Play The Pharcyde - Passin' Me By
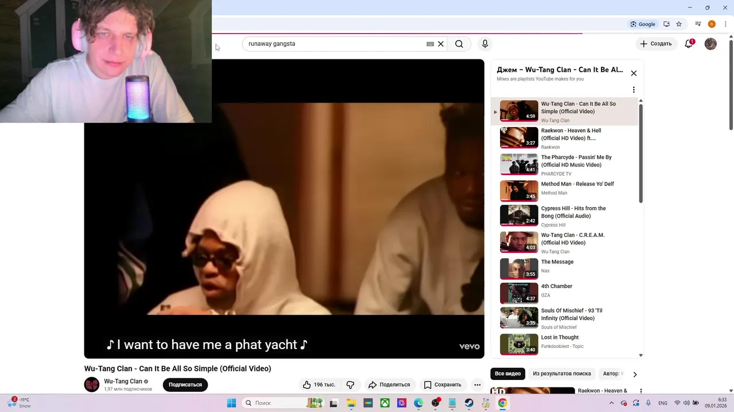This screenshot has width=734, height=412. point(565,165)
